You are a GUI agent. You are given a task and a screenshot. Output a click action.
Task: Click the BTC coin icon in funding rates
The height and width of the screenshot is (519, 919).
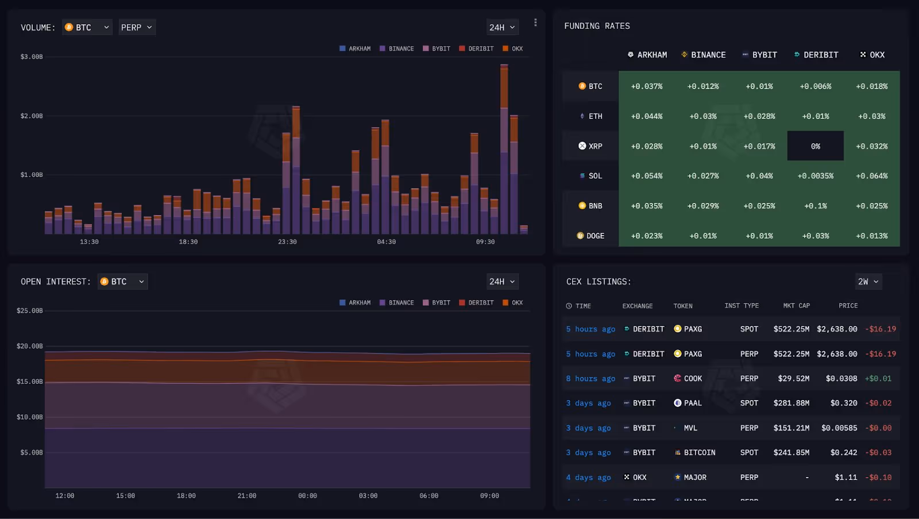click(582, 86)
